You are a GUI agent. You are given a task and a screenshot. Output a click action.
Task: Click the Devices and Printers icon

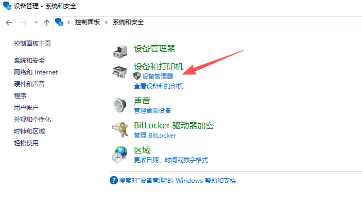pos(119,72)
